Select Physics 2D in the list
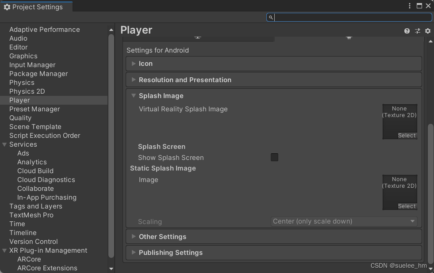Screen dimensions: 434x273 [x=27, y=91]
